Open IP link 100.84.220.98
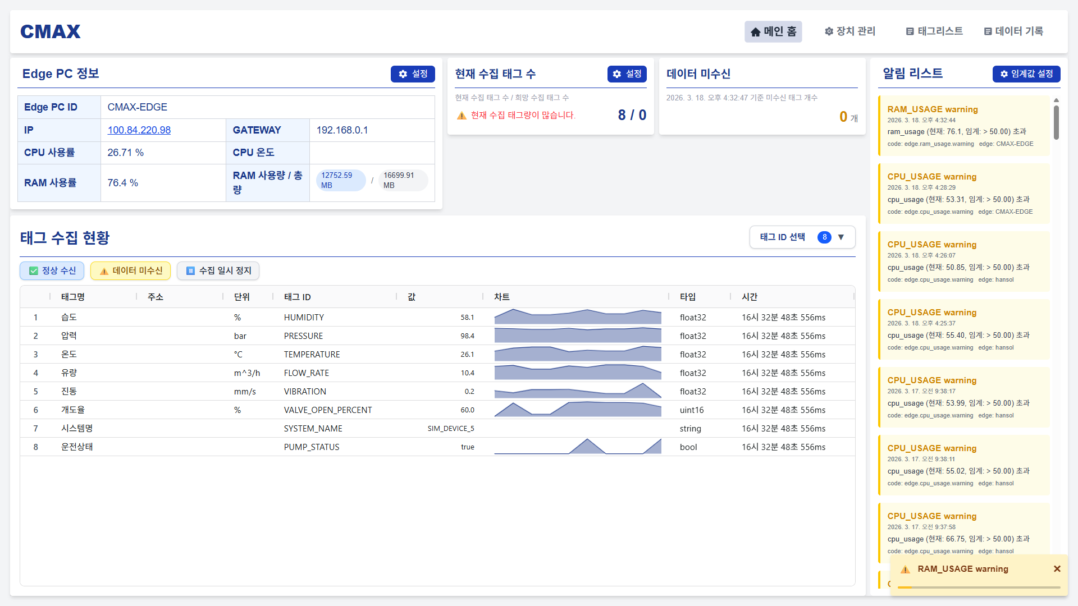The image size is (1078, 606). coord(139,130)
